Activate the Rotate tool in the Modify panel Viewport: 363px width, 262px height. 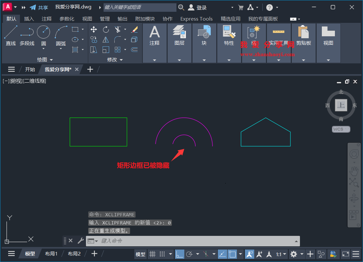pyautogui.click(x=106, y=29)
